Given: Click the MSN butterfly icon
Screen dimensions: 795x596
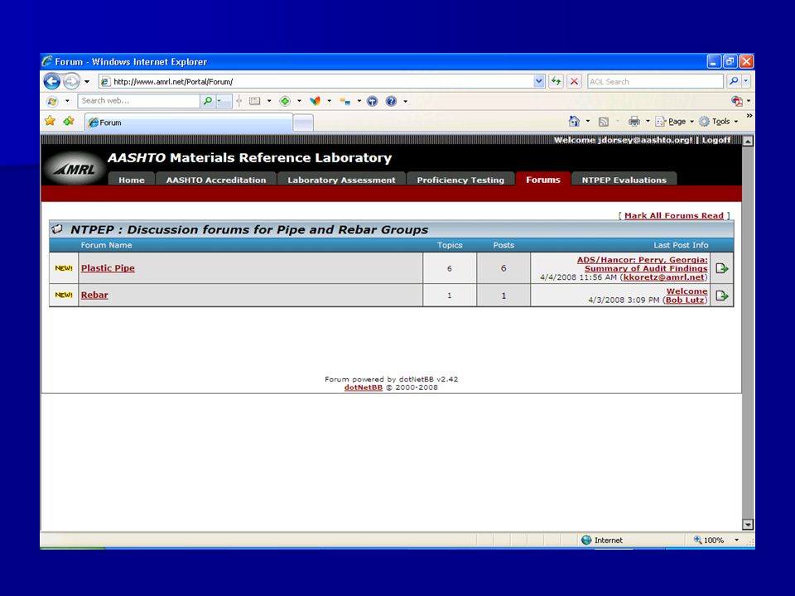Looking at the screenshot, I should 315,101.
